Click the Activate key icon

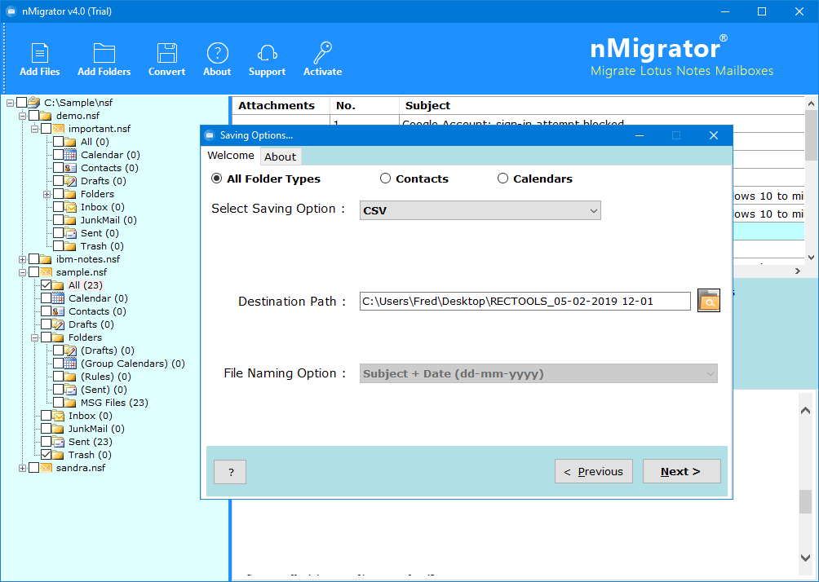point(323,53)
